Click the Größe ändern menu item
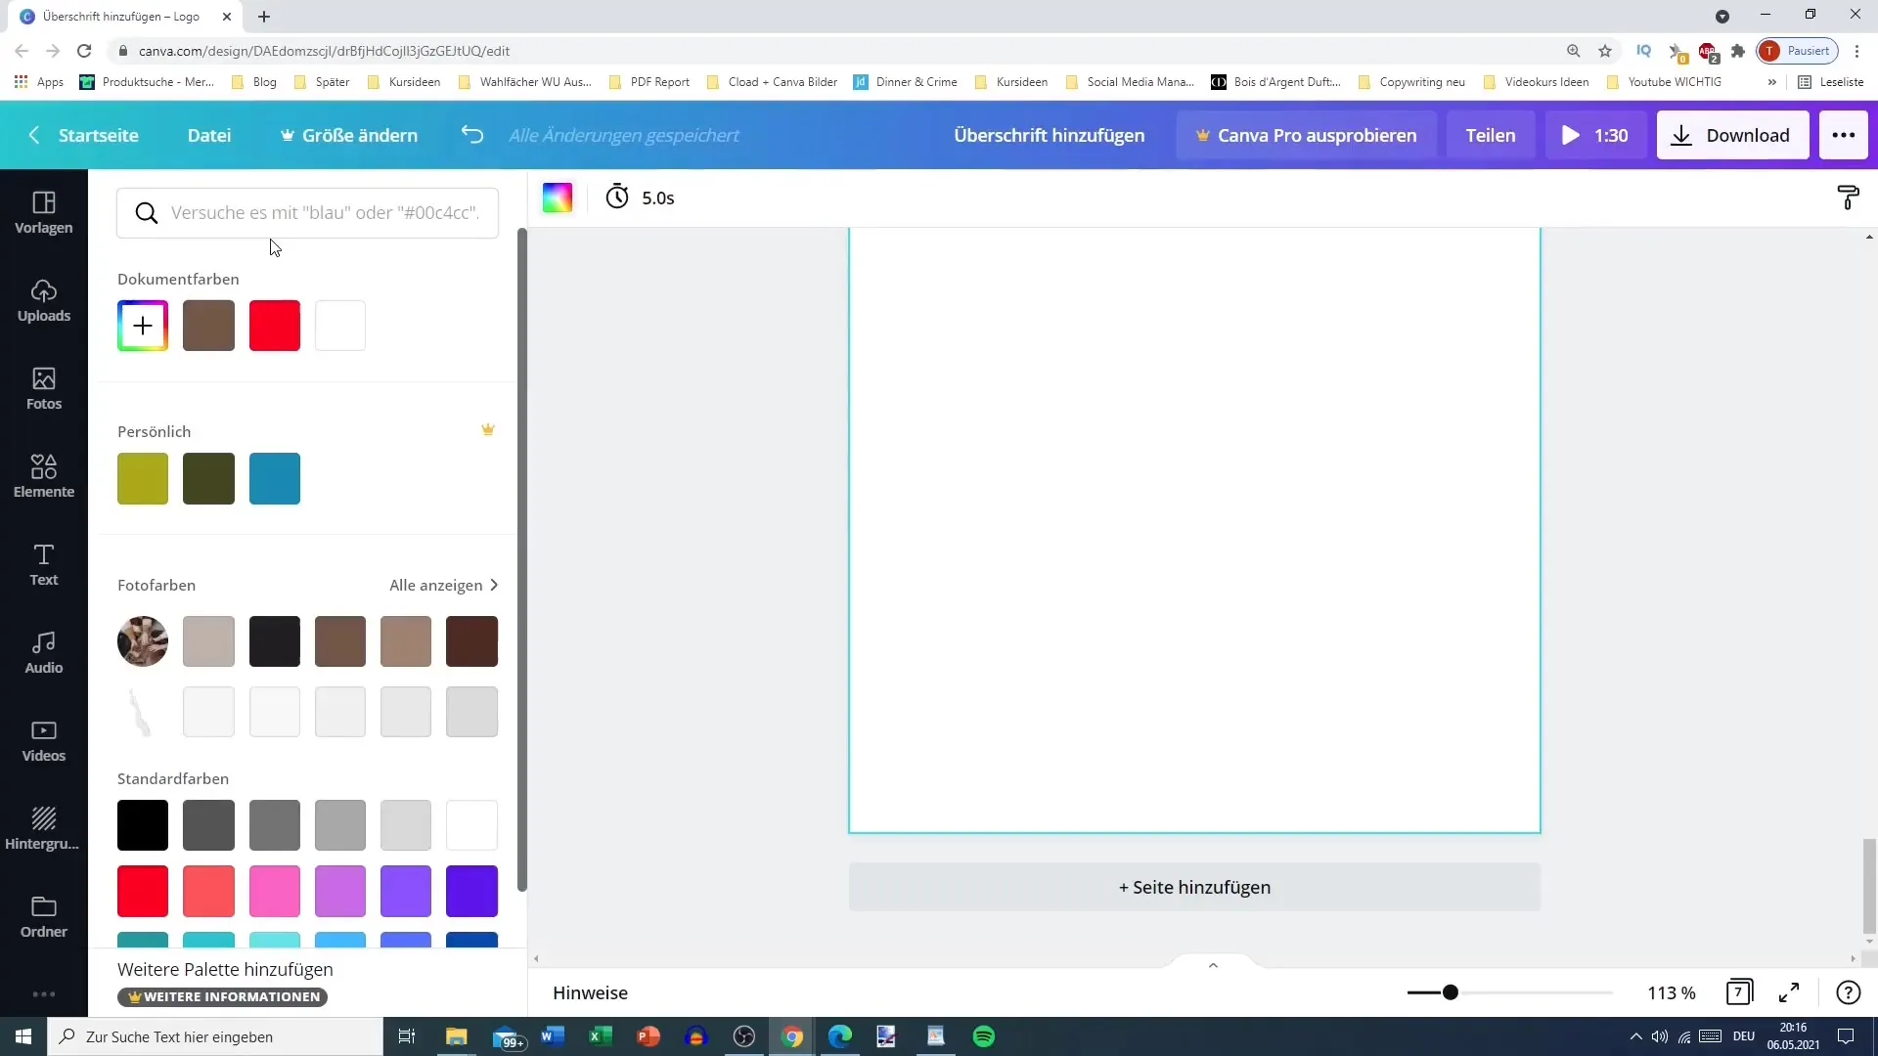The image size is (1878, 1056). 348,135
